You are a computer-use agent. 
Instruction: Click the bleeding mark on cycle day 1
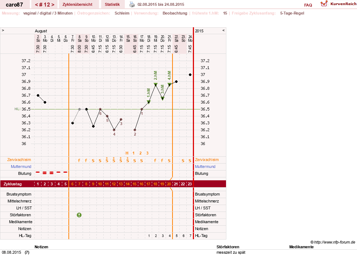pyautogui.click(x=38, y=172)
